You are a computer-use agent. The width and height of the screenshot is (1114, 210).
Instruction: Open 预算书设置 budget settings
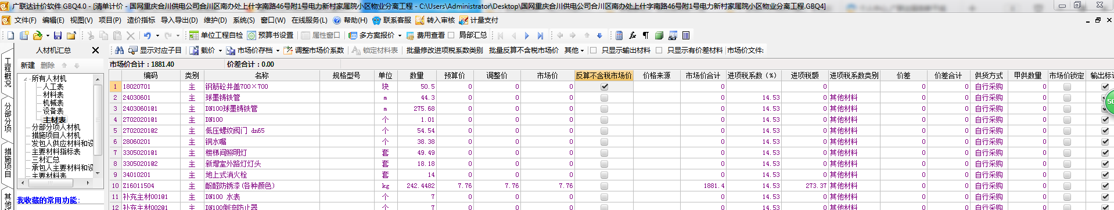(271, 35)
